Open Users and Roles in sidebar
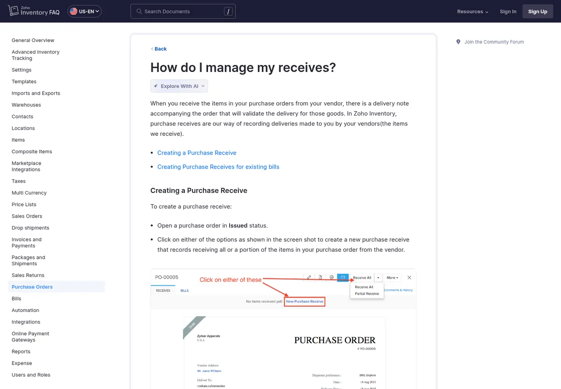This screenshot has height=389, width=561. pyautogui.click(x=31, y=375)
